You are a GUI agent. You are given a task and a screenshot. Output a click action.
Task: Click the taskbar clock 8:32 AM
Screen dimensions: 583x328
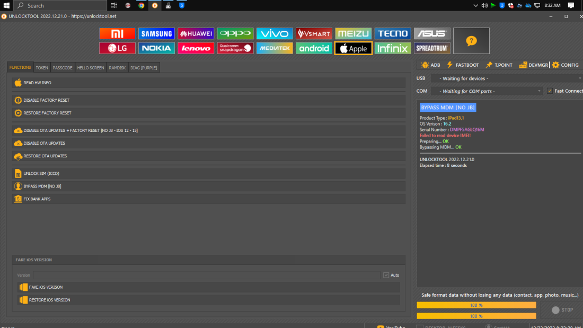coord(552,5)
